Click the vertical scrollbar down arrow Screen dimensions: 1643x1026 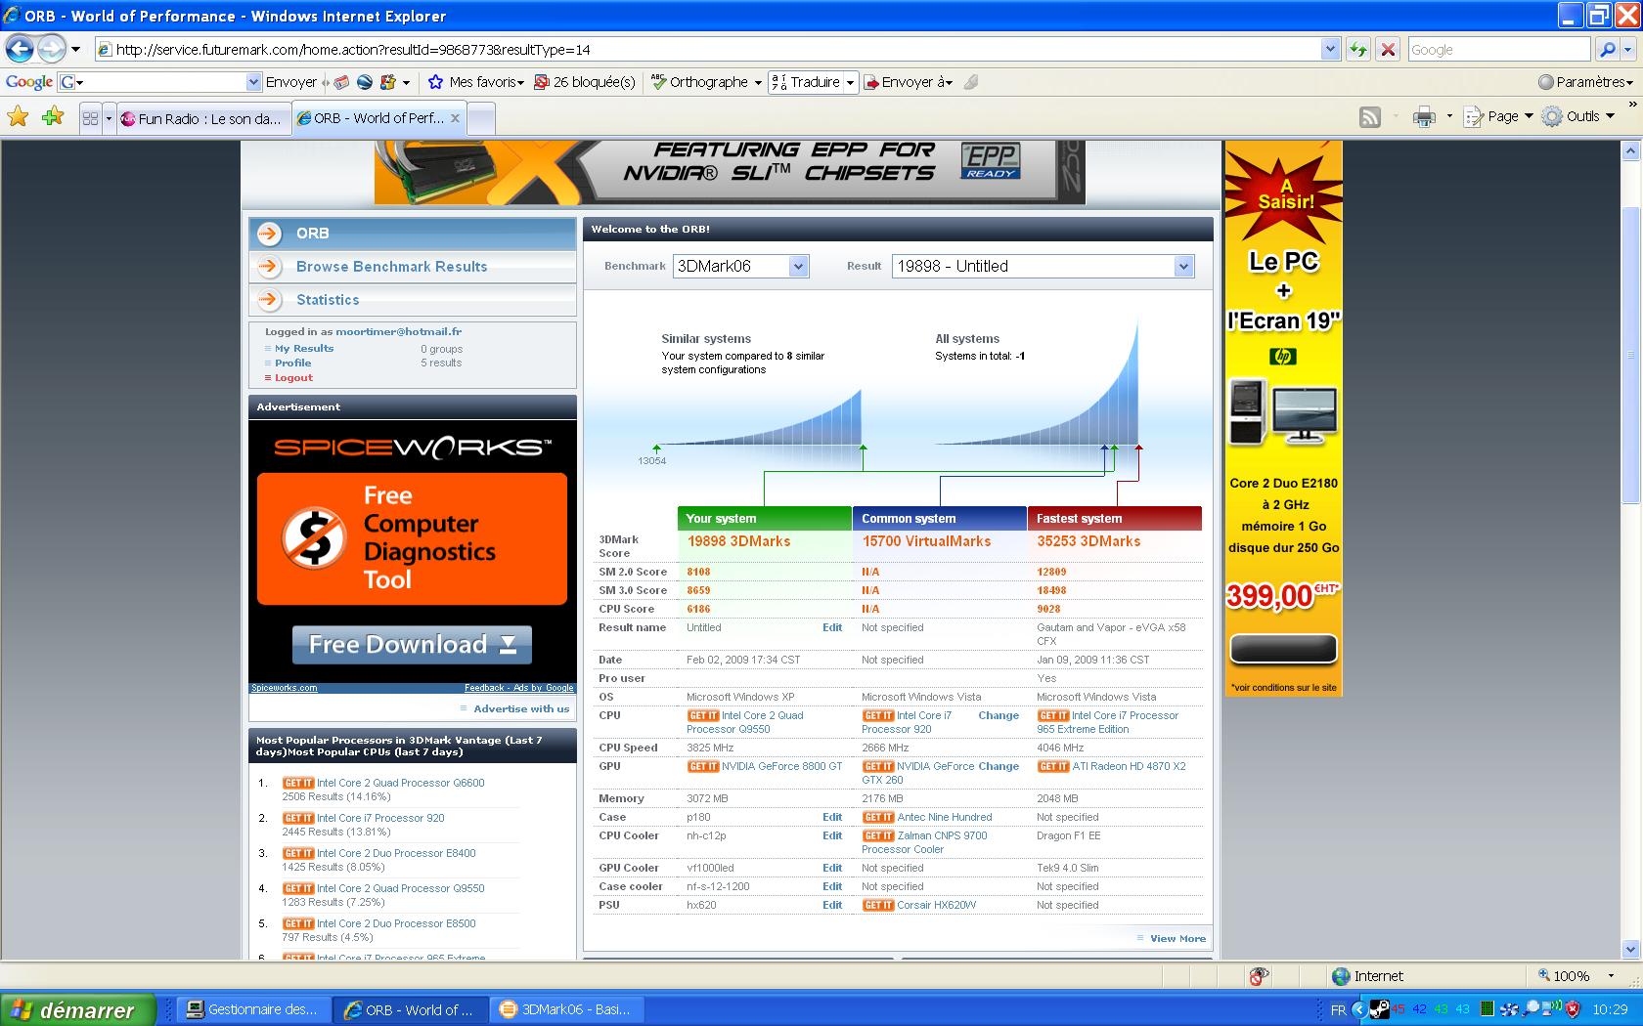(1630, 949)
